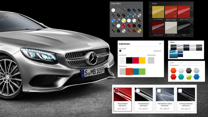The width and height of the screenshot is (208, 117).
Task: Tick the Onyxschwarz Metallic checkbox
Action: pyautogui.click(x=180, y=91)
